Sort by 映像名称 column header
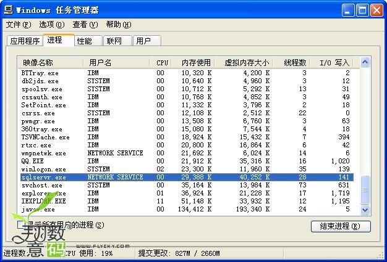 (x=51, y=63)
